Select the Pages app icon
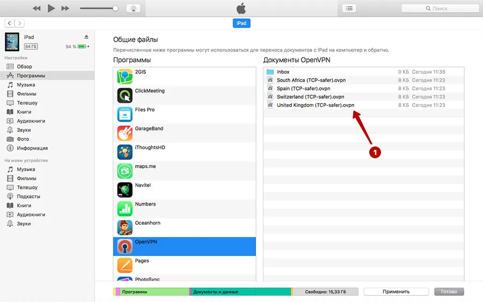This screenshot has height=302, width=483. (x=125, y=266)
